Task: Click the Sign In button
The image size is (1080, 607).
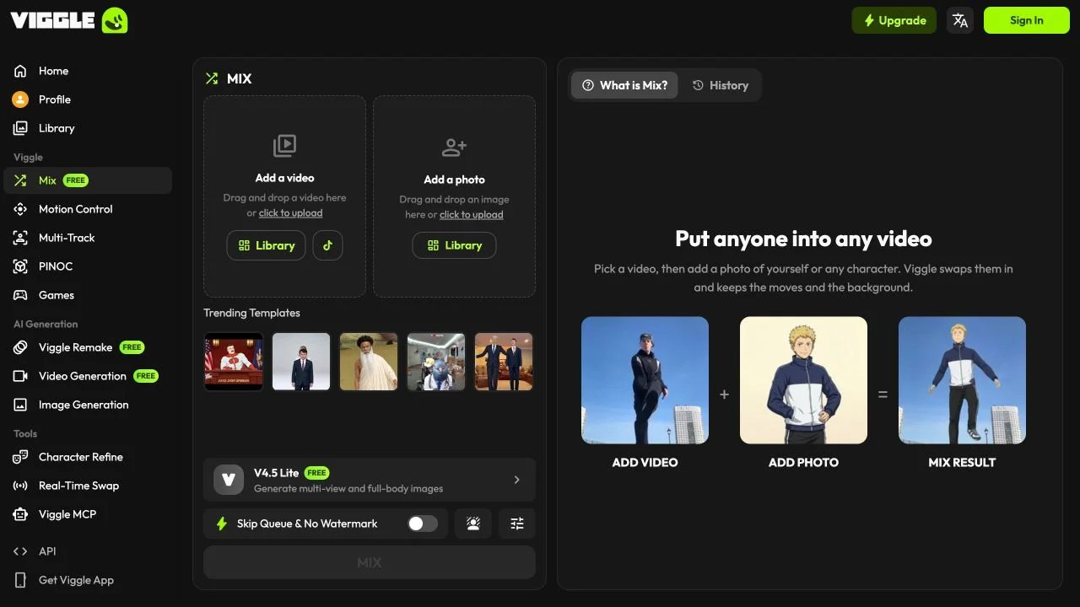Action: [x=1027, y=20]
